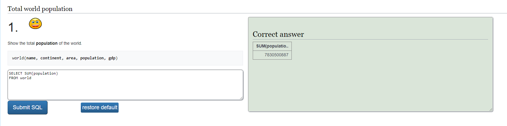Grab the answer panel resize handle
This screenshot has width=507, height=126.
[491, 110]
